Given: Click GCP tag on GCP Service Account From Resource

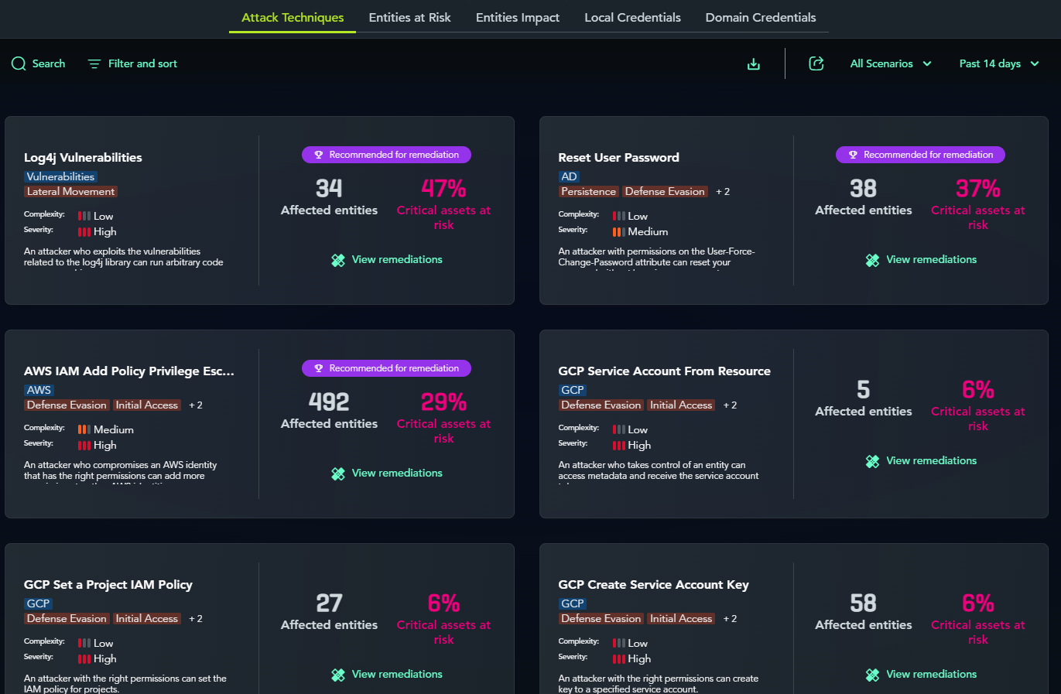Looking at the screenshot, I should tap(573, 390).
